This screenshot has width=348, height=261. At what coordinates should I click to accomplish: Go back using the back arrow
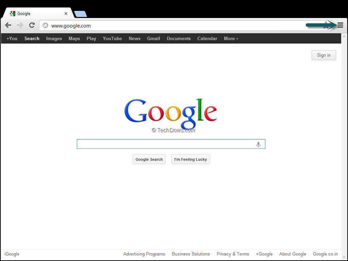tap(8, 25)
